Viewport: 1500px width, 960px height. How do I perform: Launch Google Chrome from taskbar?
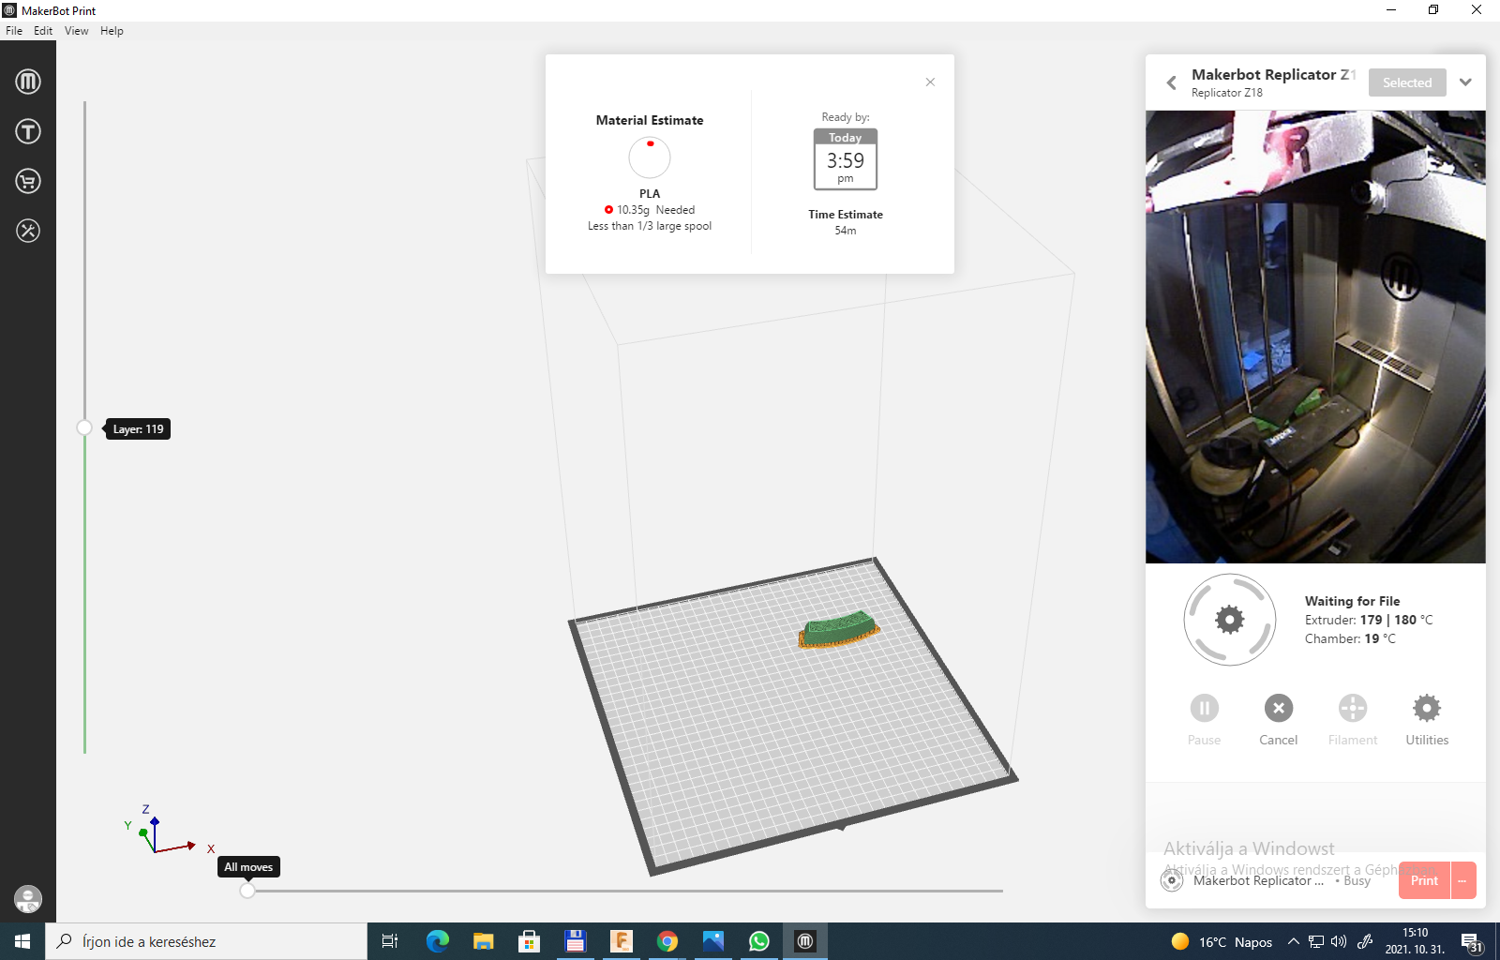click(x=667, y=941)
